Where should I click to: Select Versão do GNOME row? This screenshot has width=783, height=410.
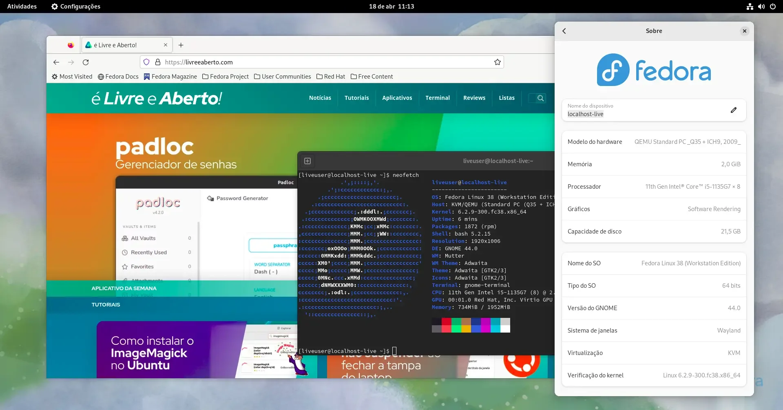pos(654,308)
